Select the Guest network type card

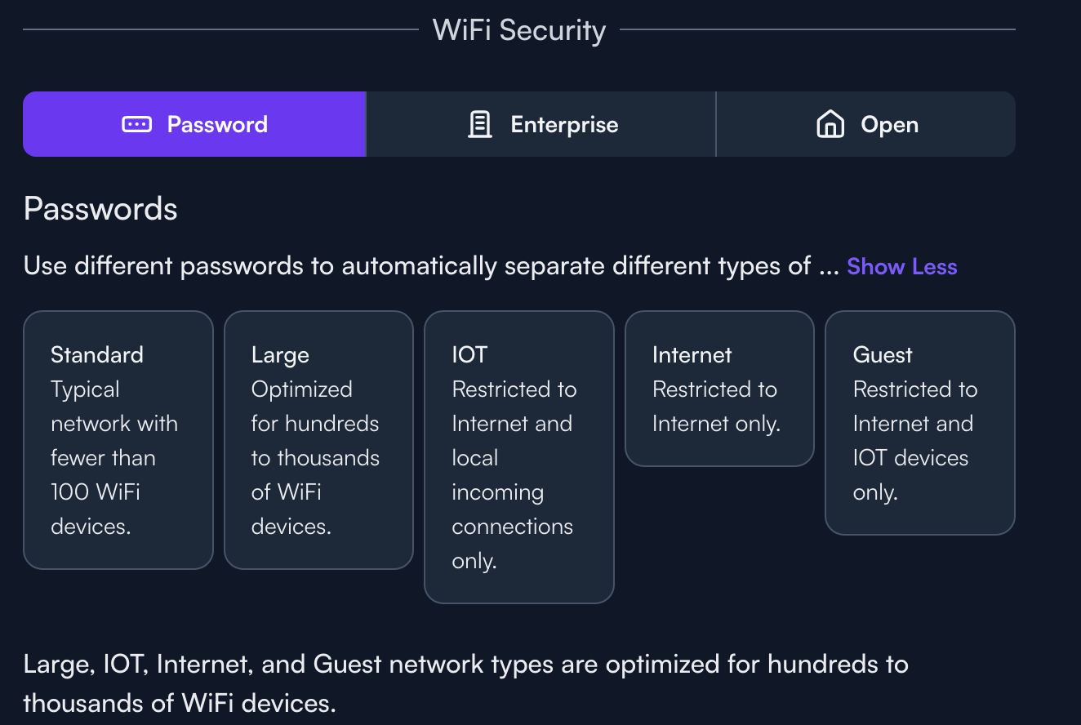920,423
